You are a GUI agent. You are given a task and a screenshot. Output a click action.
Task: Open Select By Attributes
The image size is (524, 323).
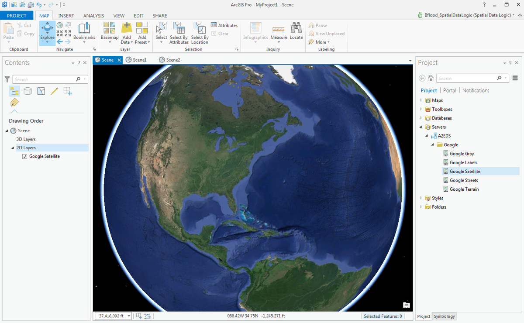[x=179, y=33]
